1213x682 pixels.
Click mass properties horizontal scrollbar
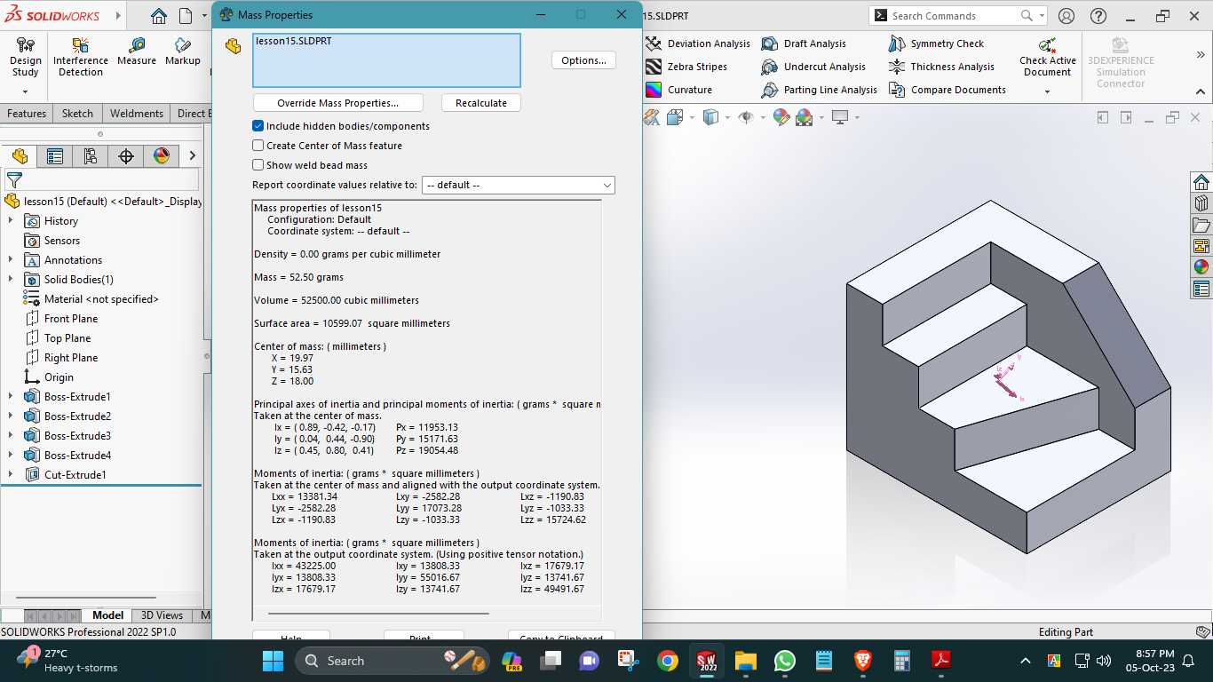click(378, 613)
